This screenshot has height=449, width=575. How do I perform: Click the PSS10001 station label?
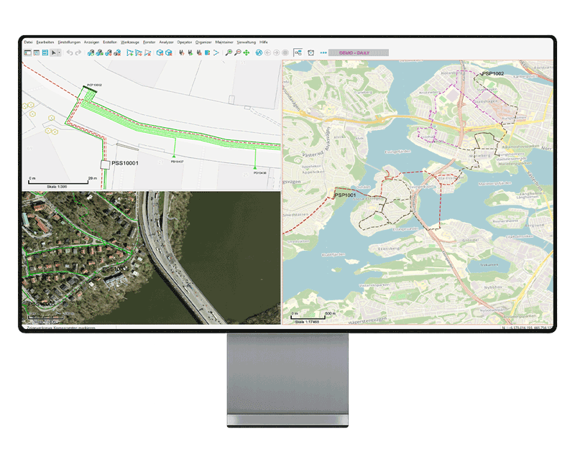(x=124, y=164)
